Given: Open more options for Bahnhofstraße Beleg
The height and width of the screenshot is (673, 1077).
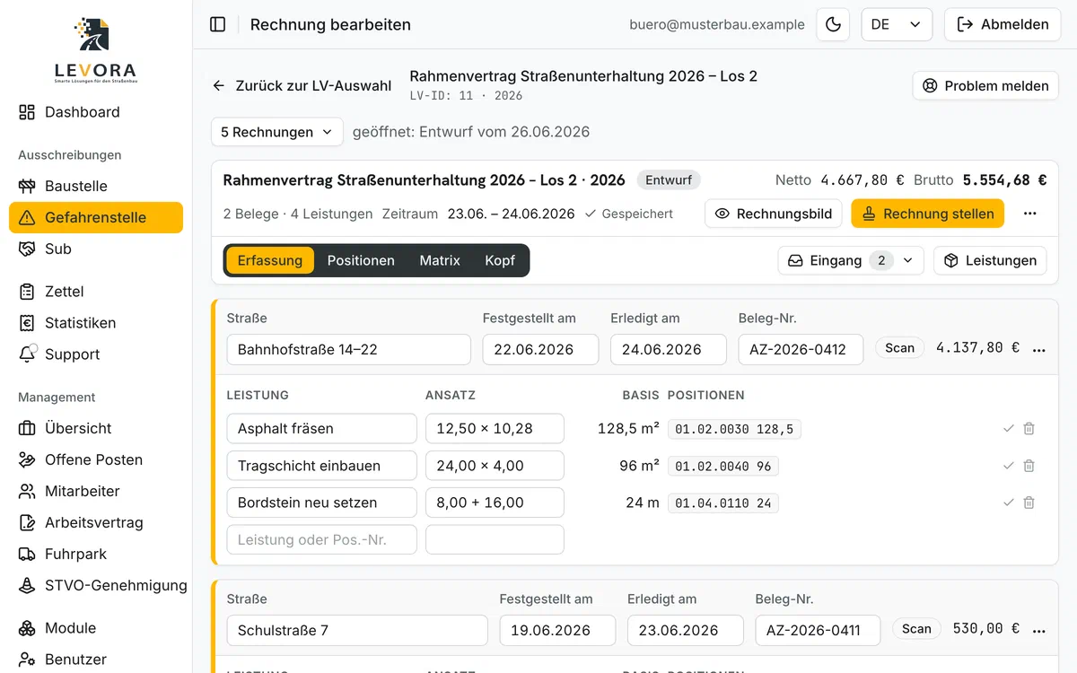Looking at the screenshot, I should [x=1039, y=350].
